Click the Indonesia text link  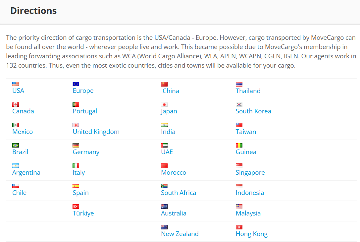(x=250, y=193)
